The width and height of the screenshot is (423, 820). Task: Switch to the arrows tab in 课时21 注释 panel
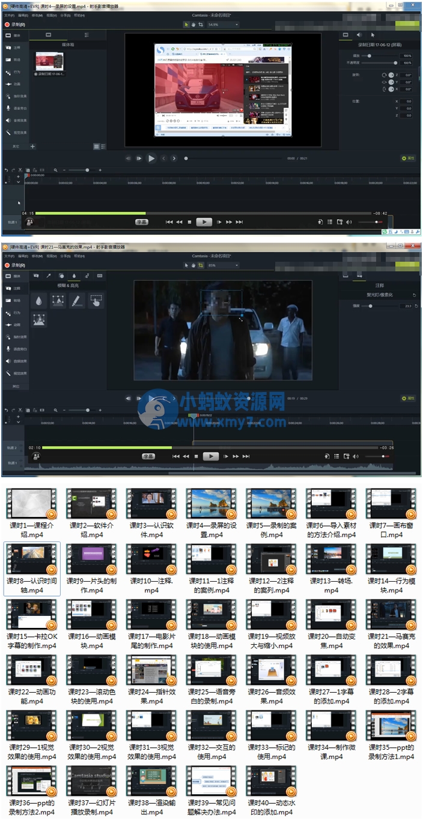(x=48, y=276)
